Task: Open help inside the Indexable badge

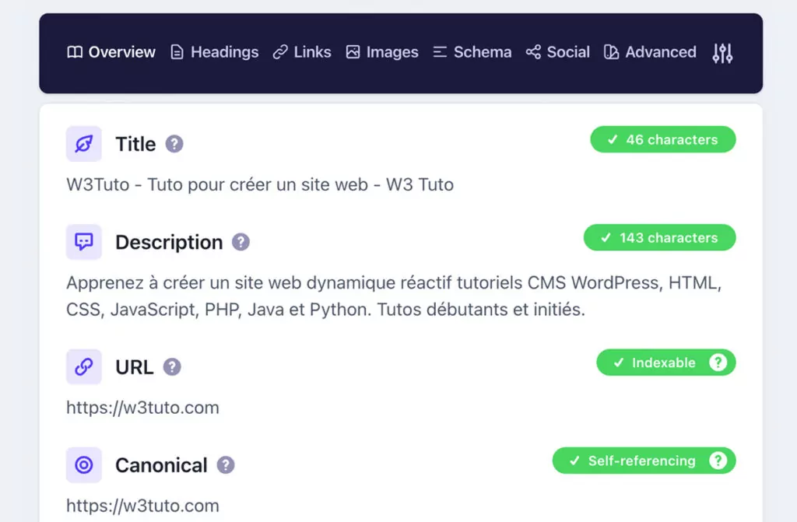Action: [x=718, y=363]
